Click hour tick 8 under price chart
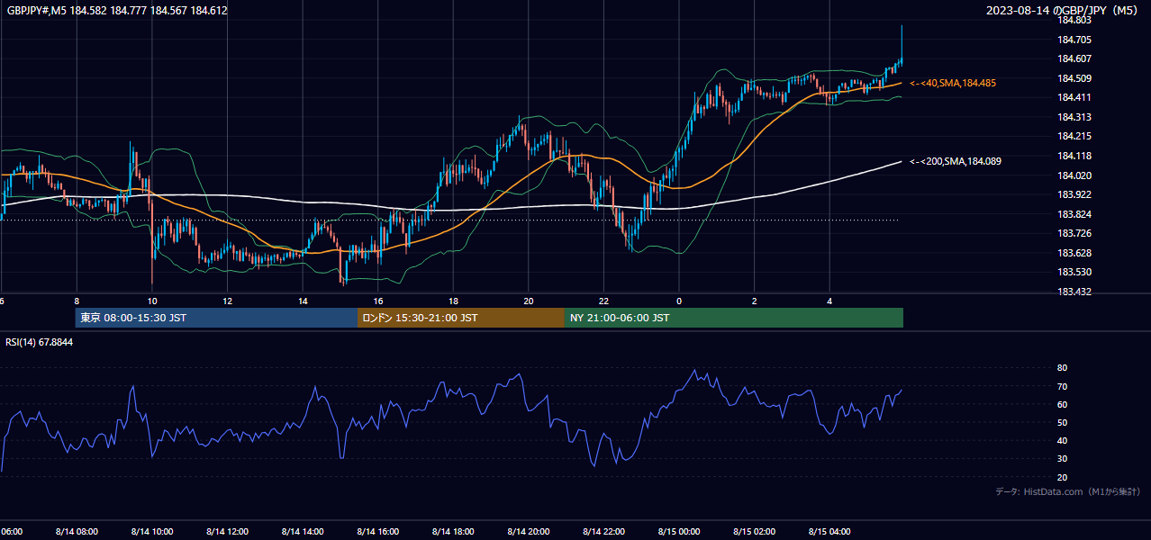Screen dimensions: 1151x540 (x=77, y=301)
